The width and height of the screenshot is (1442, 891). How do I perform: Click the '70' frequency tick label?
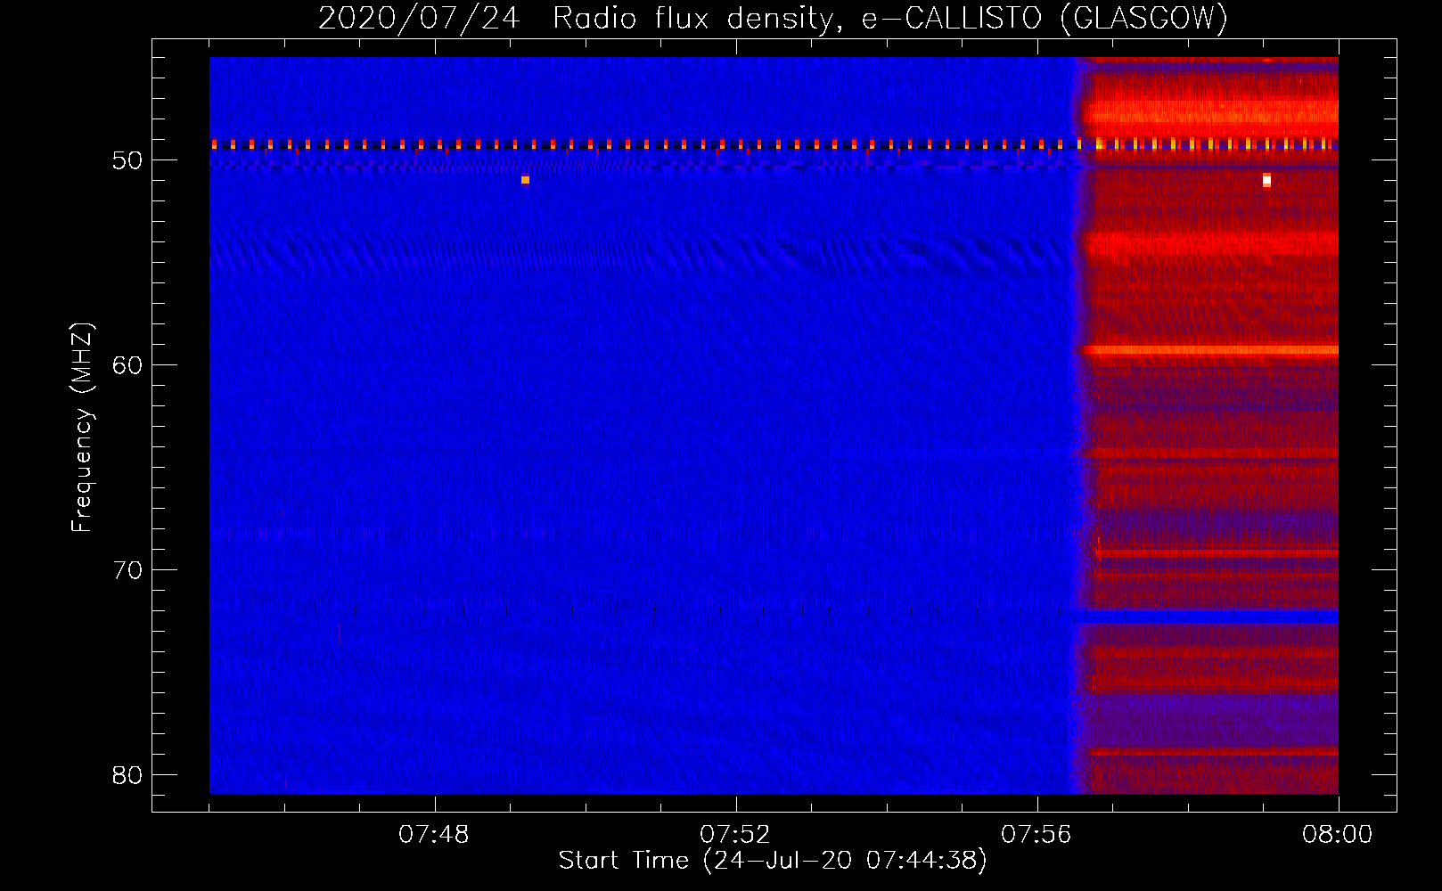pyautogui.click(x=127, y=570)
